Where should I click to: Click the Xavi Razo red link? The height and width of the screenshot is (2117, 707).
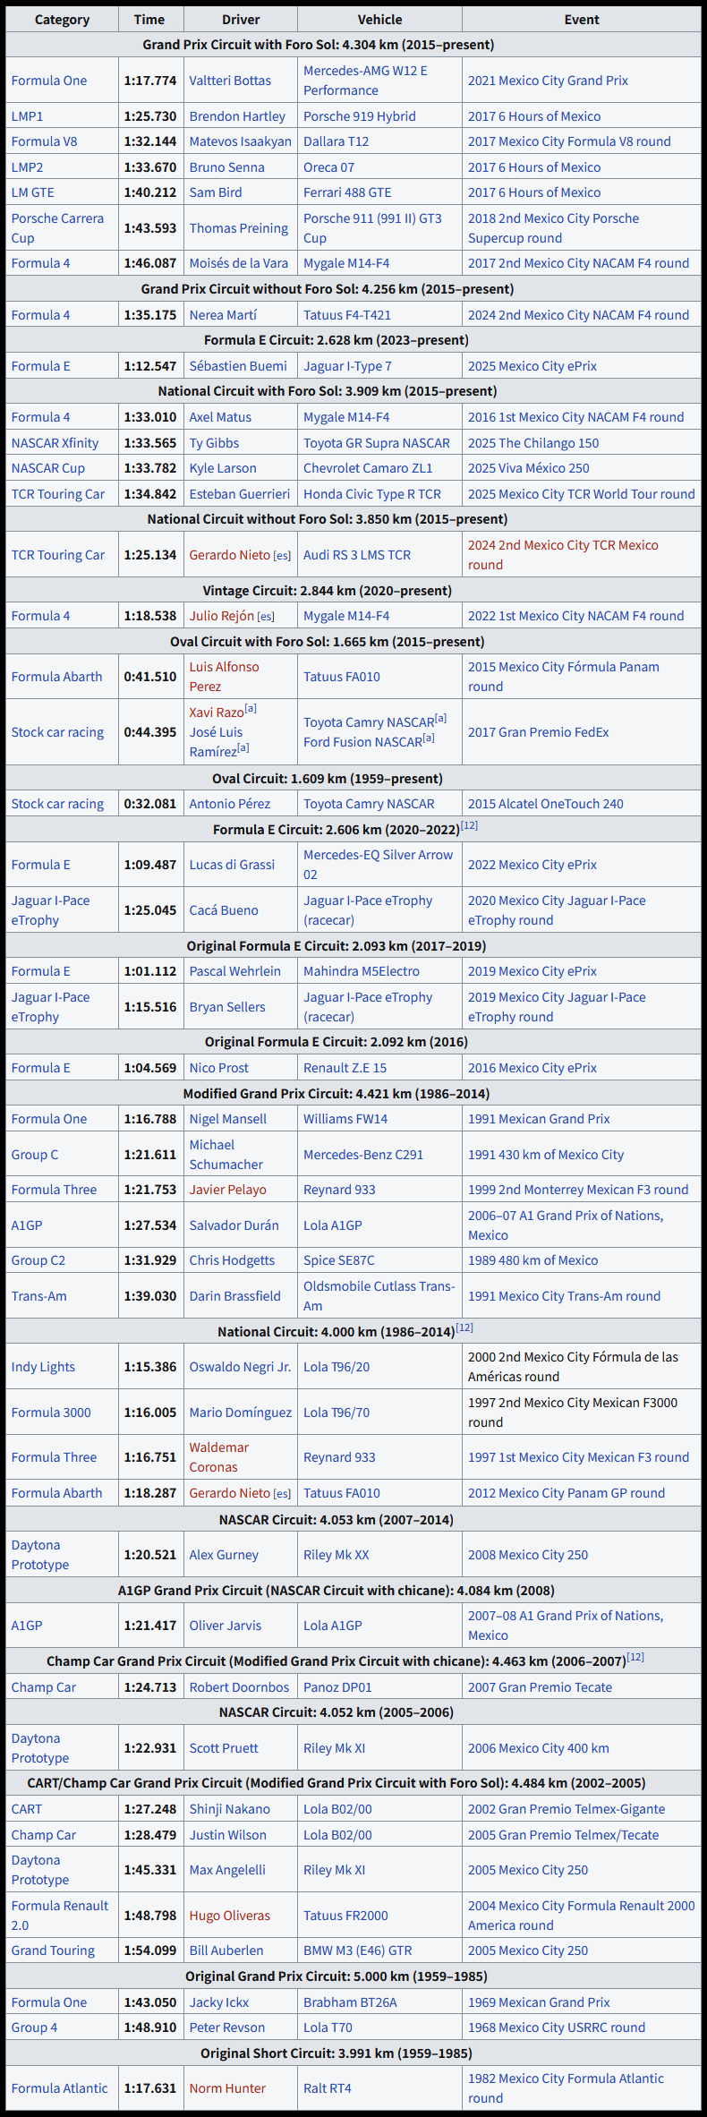tap(216, 713)
